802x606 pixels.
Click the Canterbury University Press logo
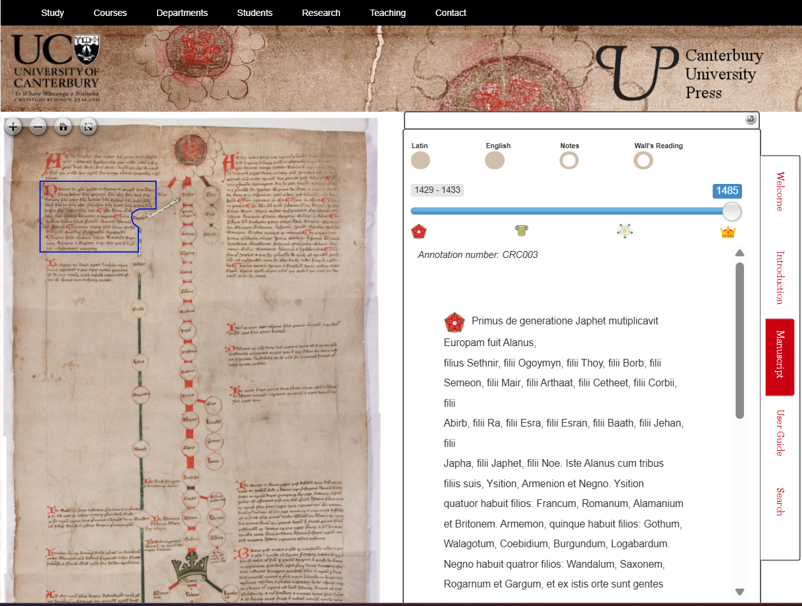[680, 73]
